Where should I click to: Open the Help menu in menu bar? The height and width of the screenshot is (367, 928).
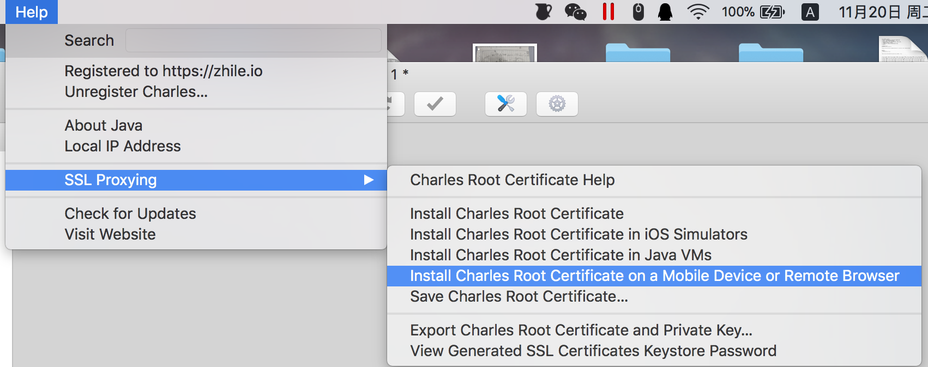point(32,12)
